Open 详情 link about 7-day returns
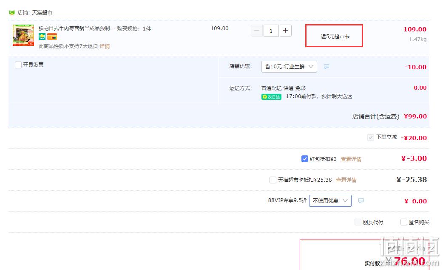 point(105,46)
